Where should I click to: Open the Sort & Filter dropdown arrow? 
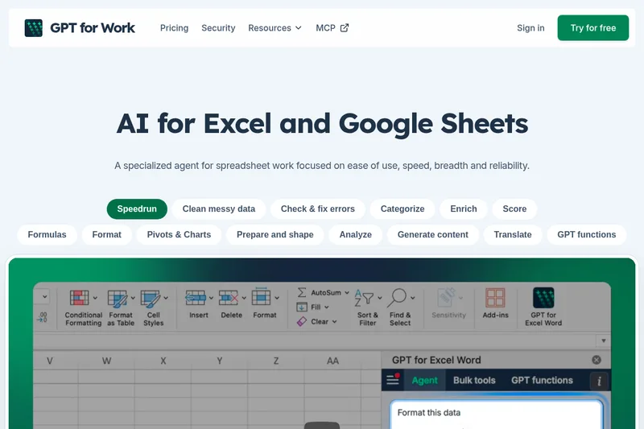click(x=380, y=298)
